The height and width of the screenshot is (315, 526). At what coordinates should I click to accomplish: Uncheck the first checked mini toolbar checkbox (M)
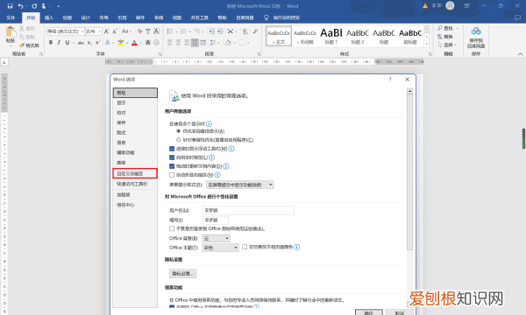tap(172, 149)
